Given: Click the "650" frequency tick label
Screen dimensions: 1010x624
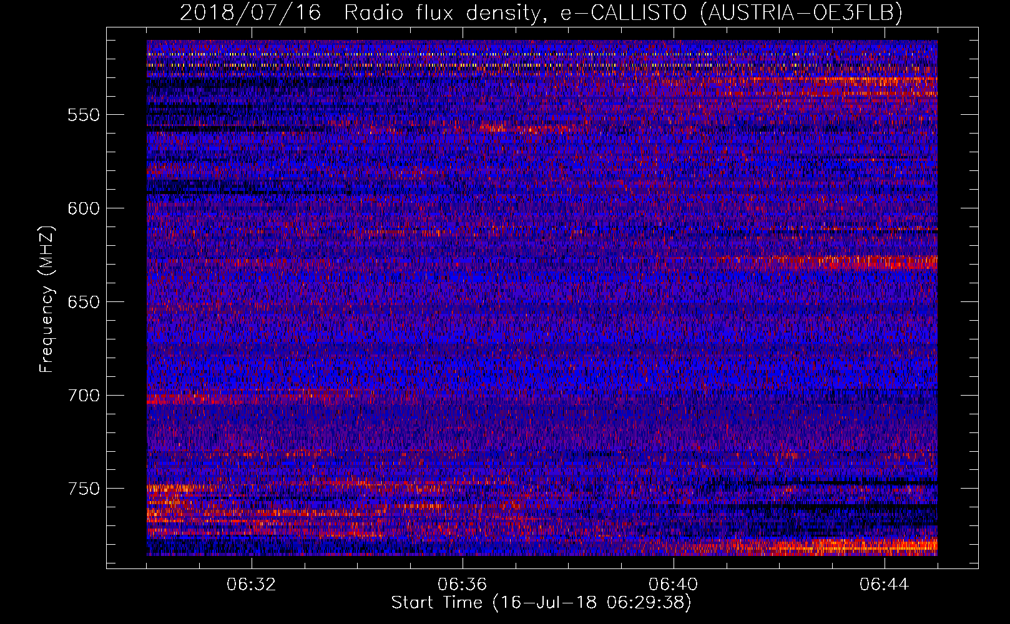Looking at the screenshot, I should coord(84,302).
